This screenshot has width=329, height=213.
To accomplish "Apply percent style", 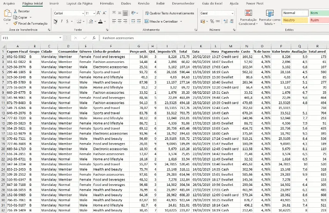I will [x=212, y=21].
